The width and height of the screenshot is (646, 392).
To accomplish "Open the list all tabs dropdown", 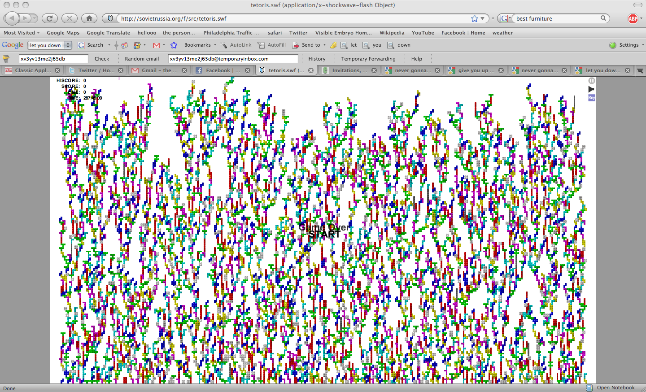I will coord(640,70).
